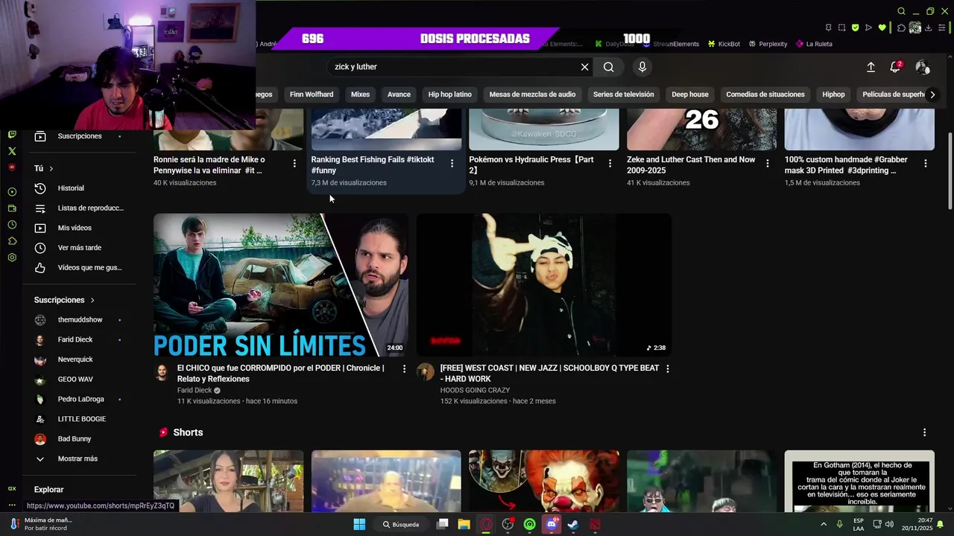The height and width of the screenshot is (536, 954).
Task: Clear the search text with the X
Action: [585, 67]
